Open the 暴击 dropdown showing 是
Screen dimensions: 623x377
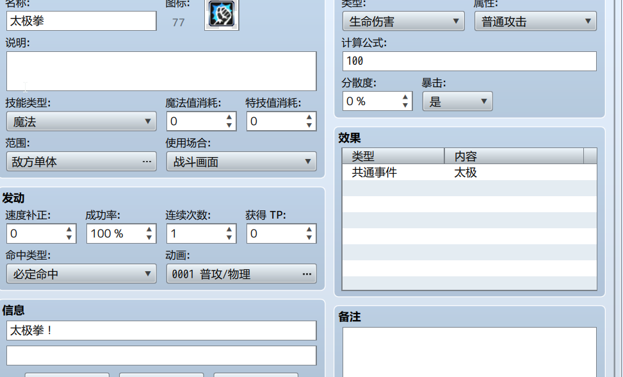[458, 101]
